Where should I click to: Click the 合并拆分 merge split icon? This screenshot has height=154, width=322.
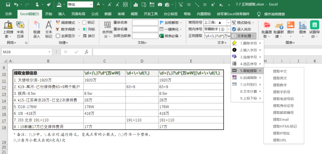click(x=107, y=29)
